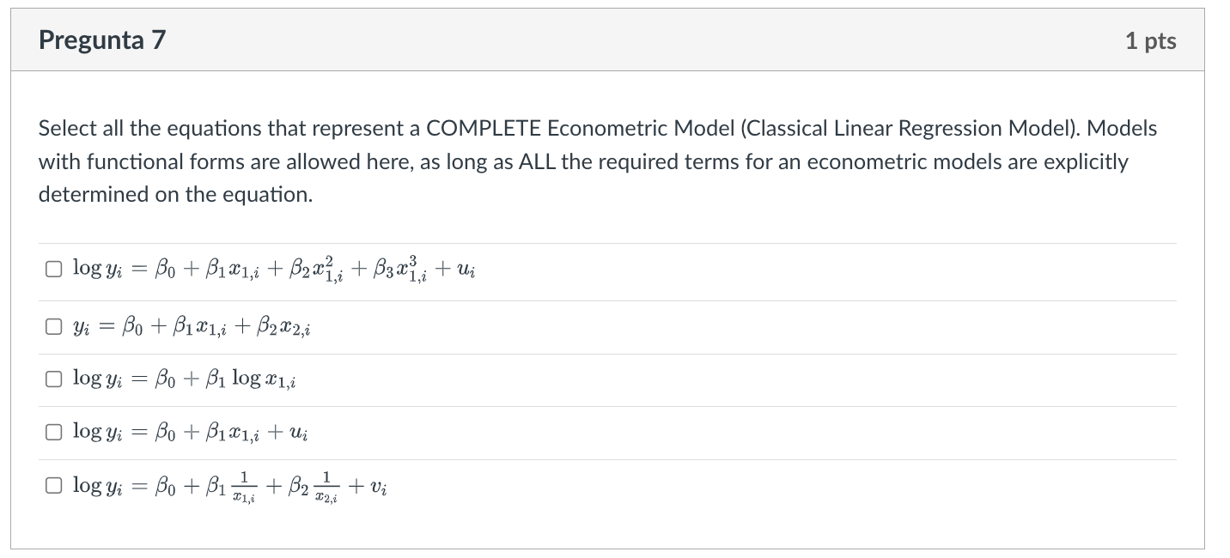1230x558 pixels.
Task: Select the simple log yi model with error term ui
Action: [52, 432]
